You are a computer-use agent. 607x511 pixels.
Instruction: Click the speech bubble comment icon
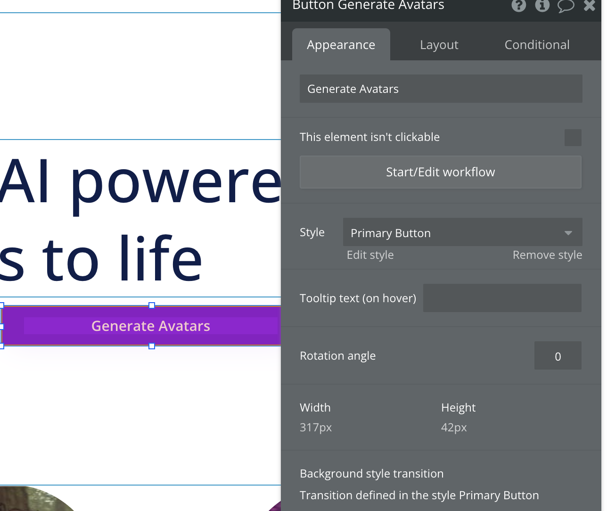566,5
